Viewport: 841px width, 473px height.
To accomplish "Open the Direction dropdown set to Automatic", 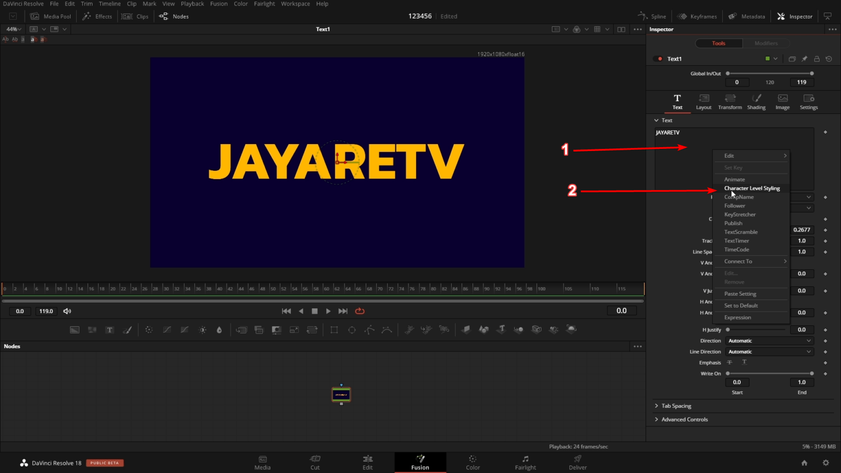I will click(x=769, y=340).
